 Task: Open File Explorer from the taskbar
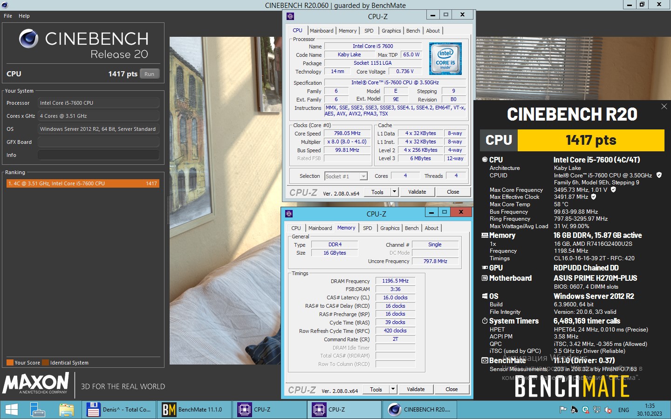pyautogui.click(x=66, y=410)
